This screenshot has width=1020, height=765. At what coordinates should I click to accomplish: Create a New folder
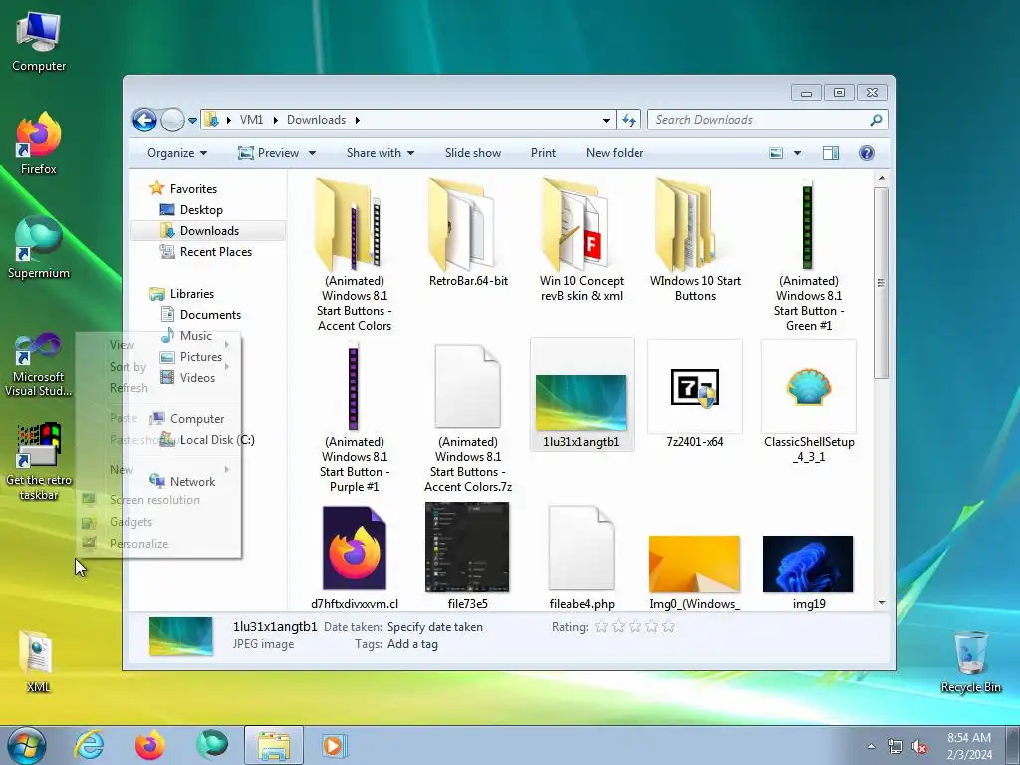point(615,153)
